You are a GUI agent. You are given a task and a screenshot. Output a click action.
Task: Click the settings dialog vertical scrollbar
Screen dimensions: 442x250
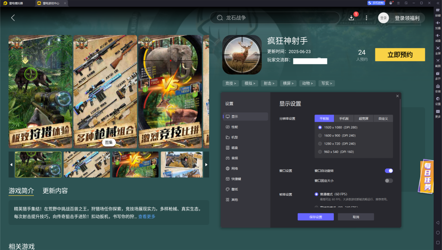click(400, 134)
